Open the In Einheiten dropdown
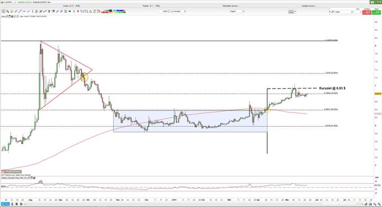Viewport: 382px width, 207px height. tap(178, 11)
